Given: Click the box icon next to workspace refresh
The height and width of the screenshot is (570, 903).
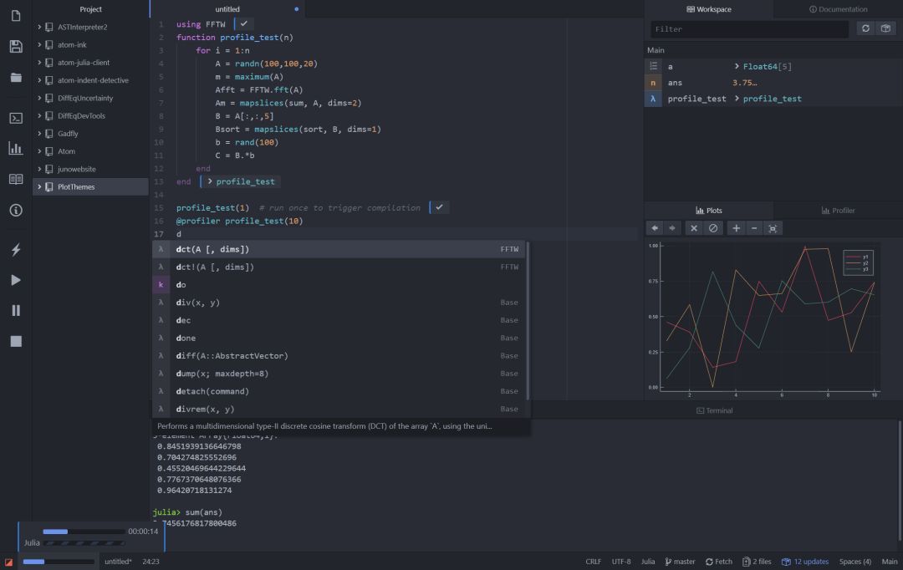Looking at the screenshot, I should [x=885, y=28].
